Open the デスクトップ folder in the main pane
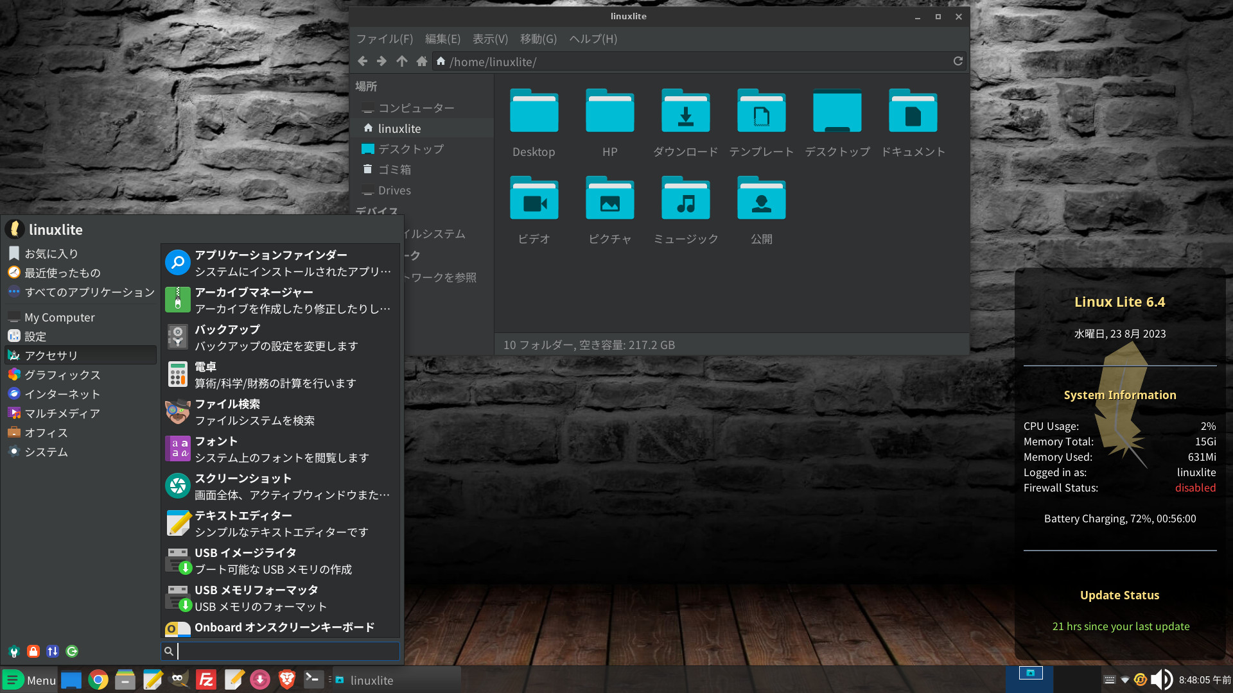Viewport: 1233px width, 693px height. point(837,123)
